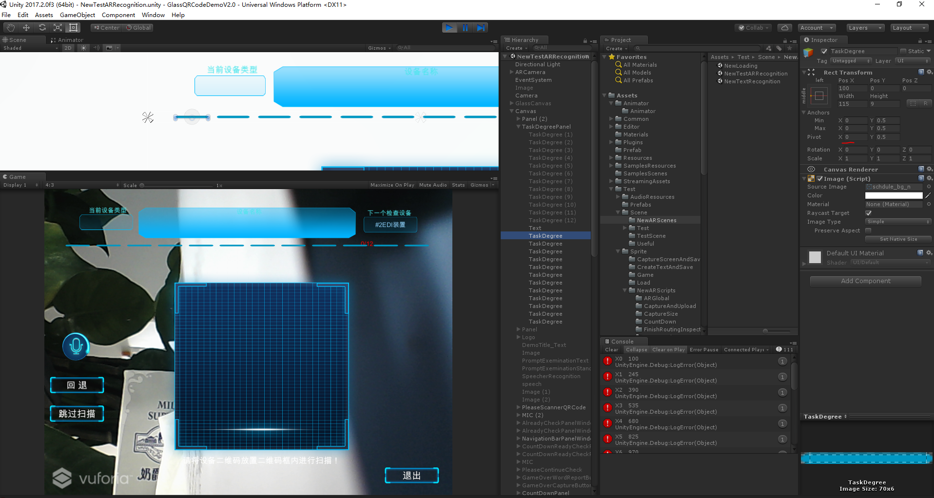The width and height of the screenshot is (934, 498).
Task: Open the Layers dropdown in the toolbar
Action: click(865, 28)
